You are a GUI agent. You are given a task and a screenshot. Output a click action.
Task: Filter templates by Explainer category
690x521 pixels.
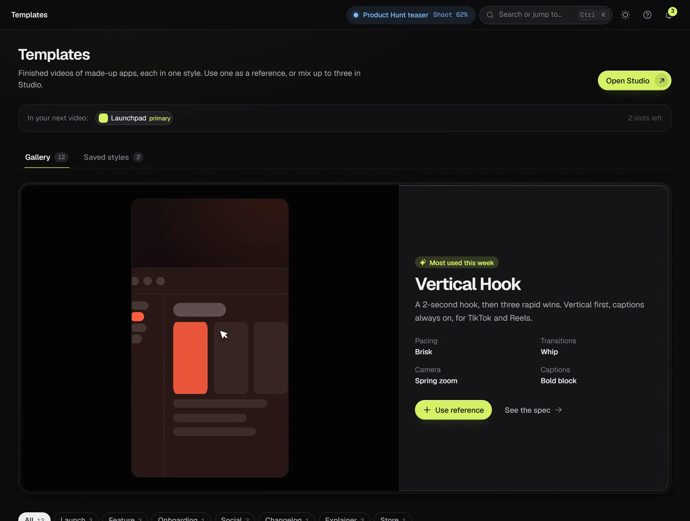[344, 517]
